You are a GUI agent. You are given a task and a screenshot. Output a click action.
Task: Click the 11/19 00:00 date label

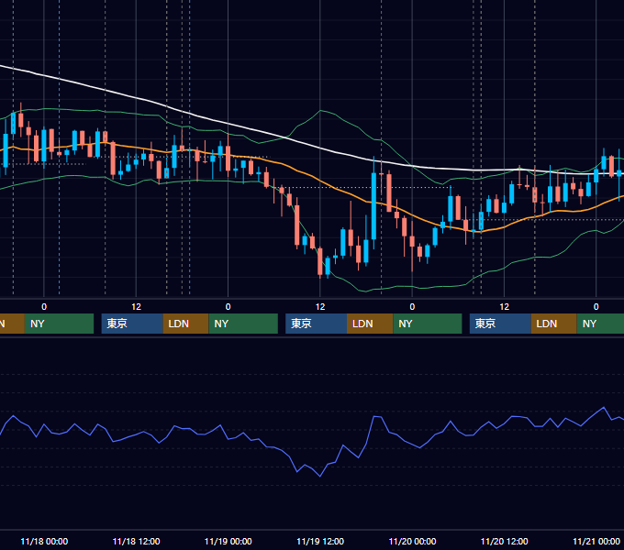click(228, 541)
